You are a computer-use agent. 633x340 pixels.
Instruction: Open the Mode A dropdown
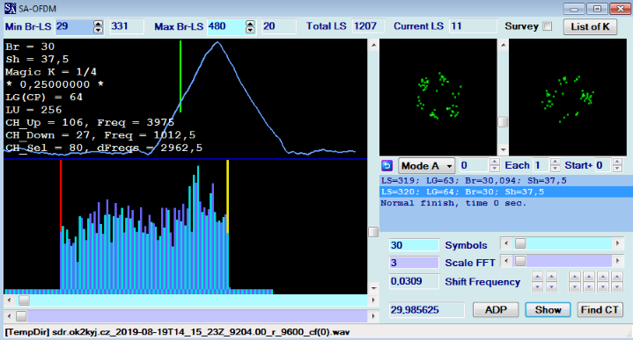[427, 165]
